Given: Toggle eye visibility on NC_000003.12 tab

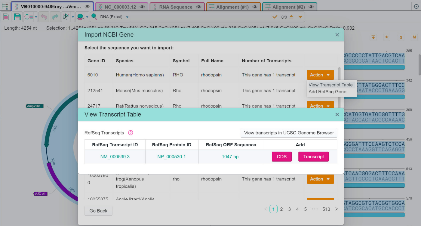Looking at the screenshot, I should [142, 7].
